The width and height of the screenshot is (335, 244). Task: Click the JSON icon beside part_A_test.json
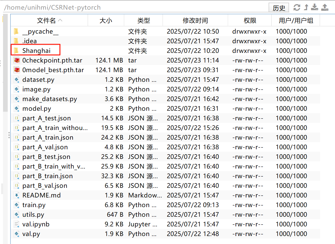click(x=17, y=118)
